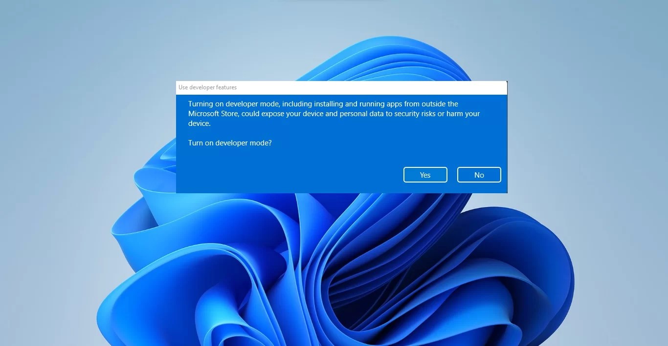Click the word 'device' in the dialog text
This screenshot has width=668, height=346.
coord(198,123)
